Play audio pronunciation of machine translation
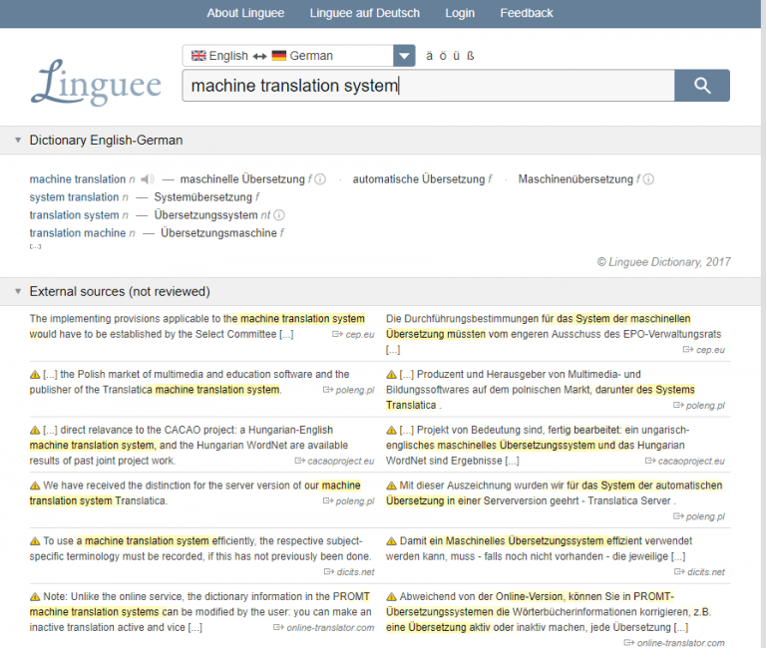This screenshot has width=766, height=648. coord(148,179)
